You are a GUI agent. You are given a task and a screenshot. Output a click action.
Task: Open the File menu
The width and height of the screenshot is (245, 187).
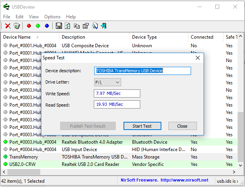point(7,17)
